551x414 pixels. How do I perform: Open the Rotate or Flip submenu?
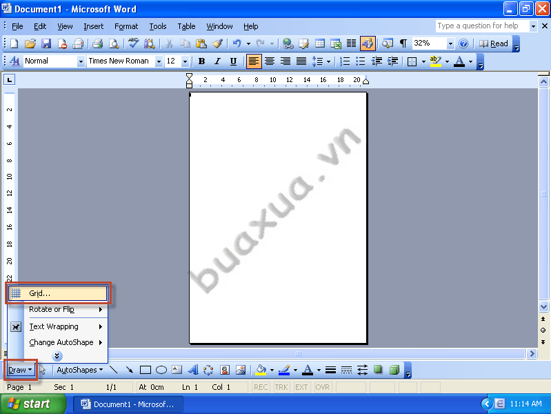58,310
